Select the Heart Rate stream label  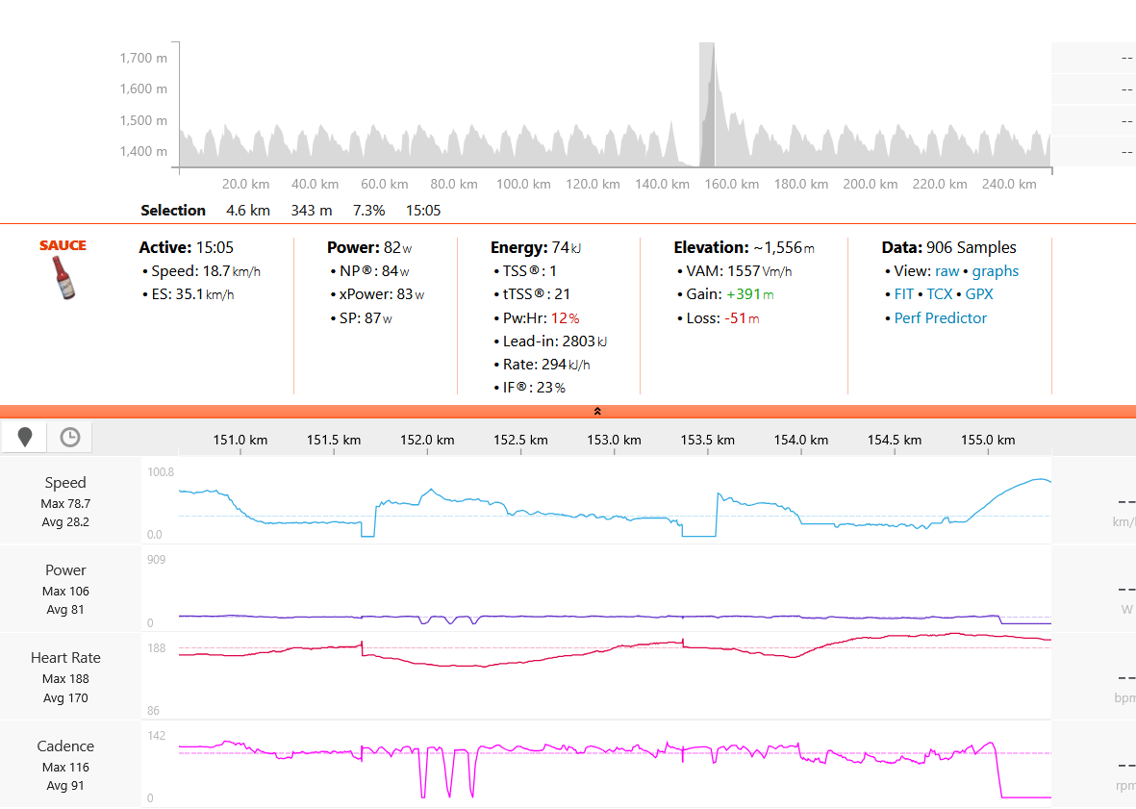click(65, 658)
